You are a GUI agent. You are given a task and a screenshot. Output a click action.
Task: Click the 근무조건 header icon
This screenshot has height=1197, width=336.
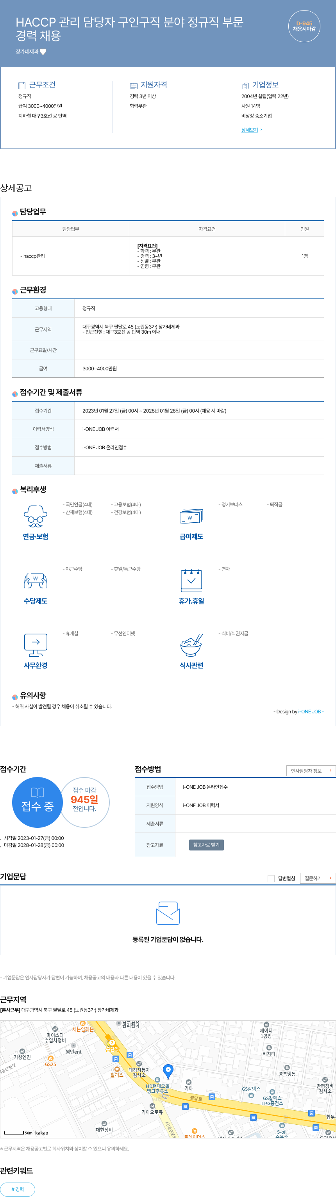(22, 85)
